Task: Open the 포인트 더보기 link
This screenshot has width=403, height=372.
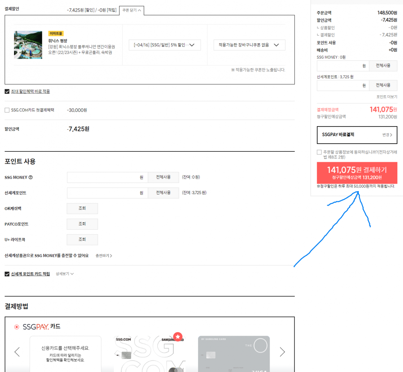Action: click(x=387, y=97)
